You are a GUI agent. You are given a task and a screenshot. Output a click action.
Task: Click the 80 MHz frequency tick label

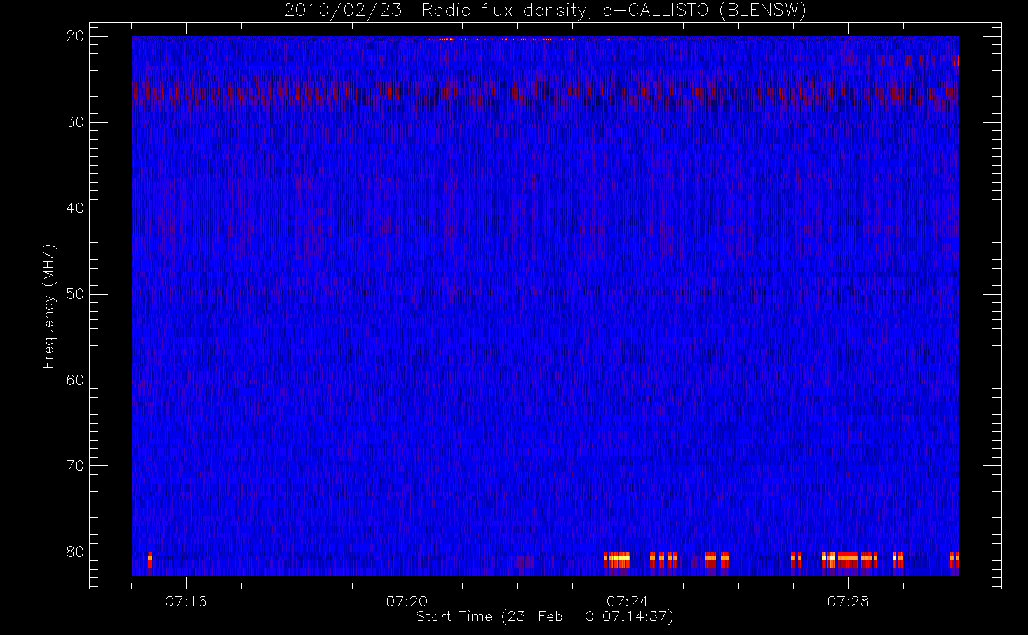(75, 552)
